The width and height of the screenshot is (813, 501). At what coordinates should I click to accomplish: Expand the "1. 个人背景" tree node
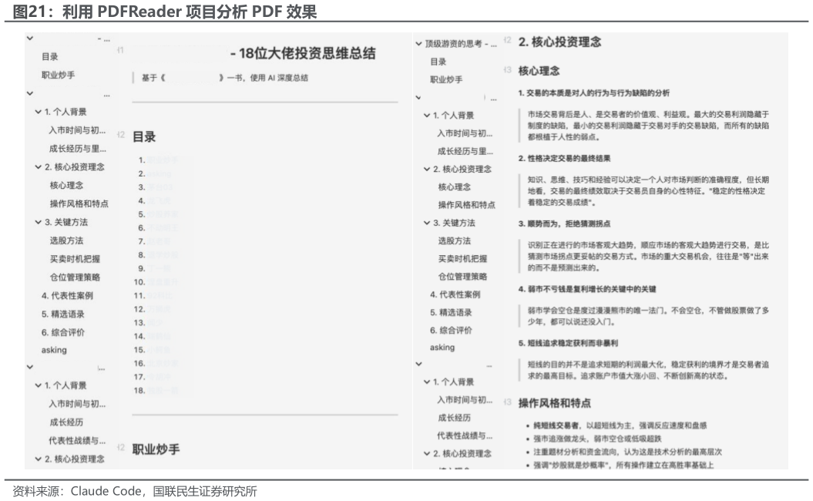[38, 112]
